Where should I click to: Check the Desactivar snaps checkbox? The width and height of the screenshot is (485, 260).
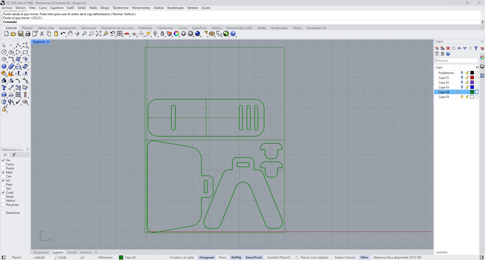[x=3, y=213]
